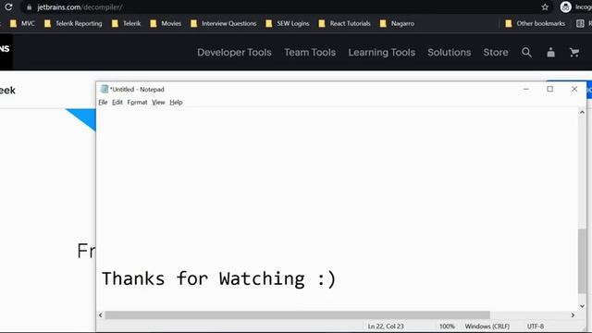This screenshot has width=592, height=333.
Task: Open the Team Tools menu on JetBrains
Action: [310, 52]
